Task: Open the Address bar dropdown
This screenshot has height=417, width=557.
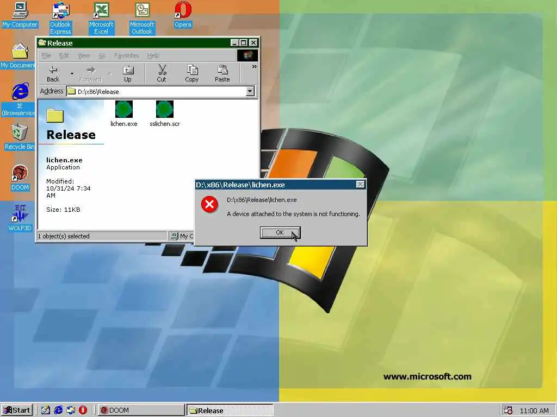Action: (250, 91)
